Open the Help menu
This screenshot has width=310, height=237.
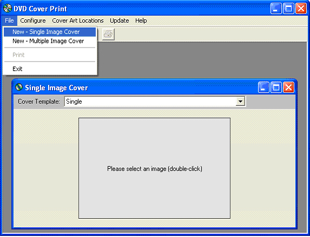pyautogui.click(x=141, y=21)
